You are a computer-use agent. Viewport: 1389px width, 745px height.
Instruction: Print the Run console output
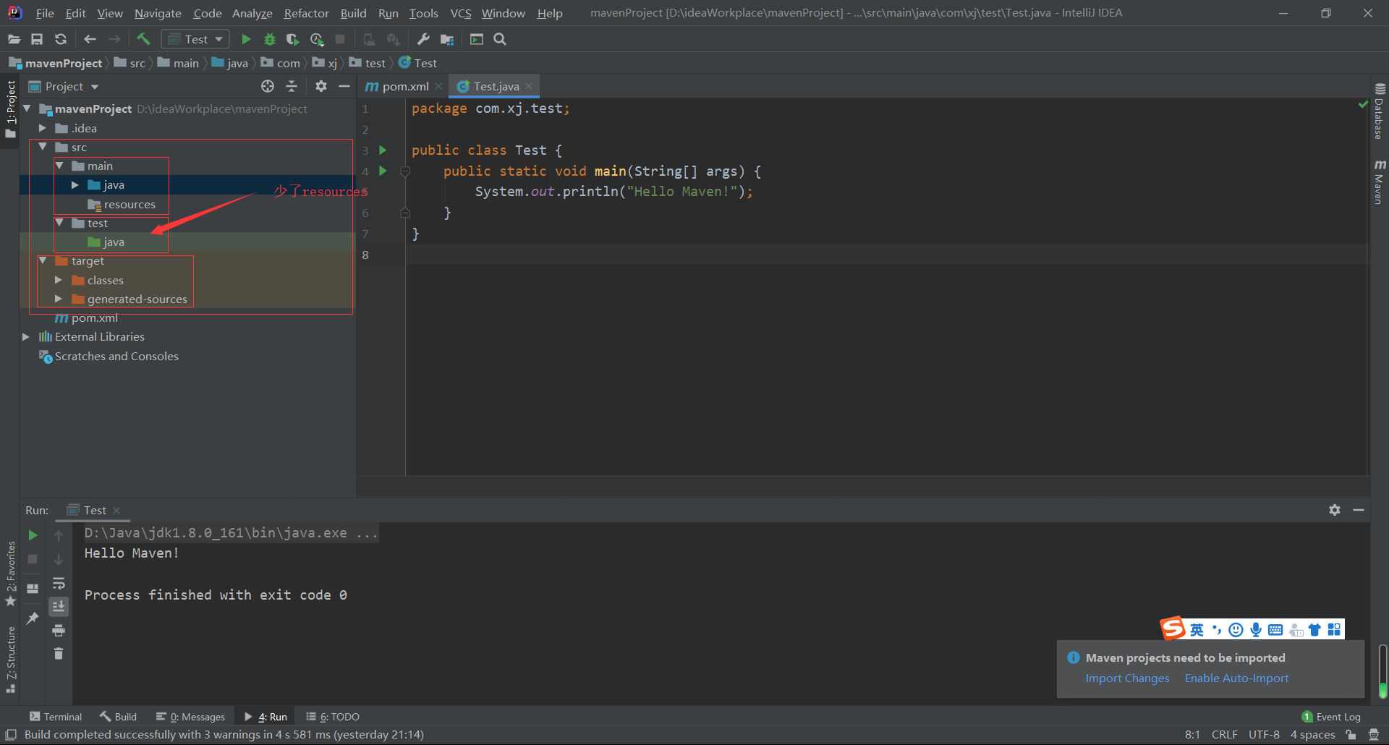coord(59,630)
